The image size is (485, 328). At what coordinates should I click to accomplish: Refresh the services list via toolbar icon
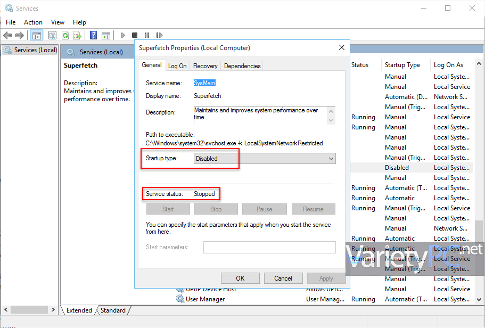(x=65, y=35)
